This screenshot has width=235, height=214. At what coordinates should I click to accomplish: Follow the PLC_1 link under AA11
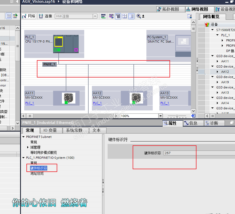(29, 103)
